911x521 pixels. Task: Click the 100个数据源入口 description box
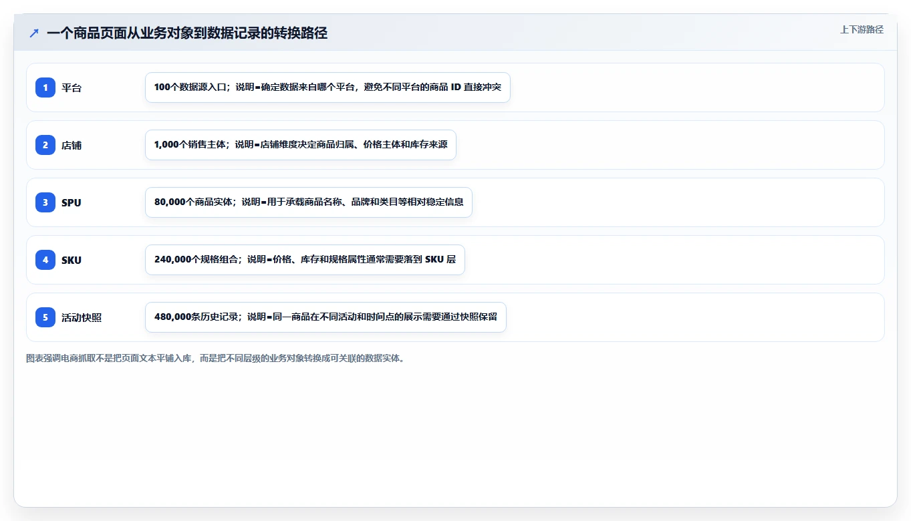(328, 88)
